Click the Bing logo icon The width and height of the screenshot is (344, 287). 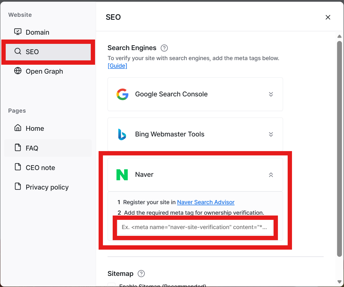point(122,134)
